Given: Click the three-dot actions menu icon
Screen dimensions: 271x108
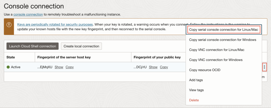Looking at the screenshot, I should point(264,67).
